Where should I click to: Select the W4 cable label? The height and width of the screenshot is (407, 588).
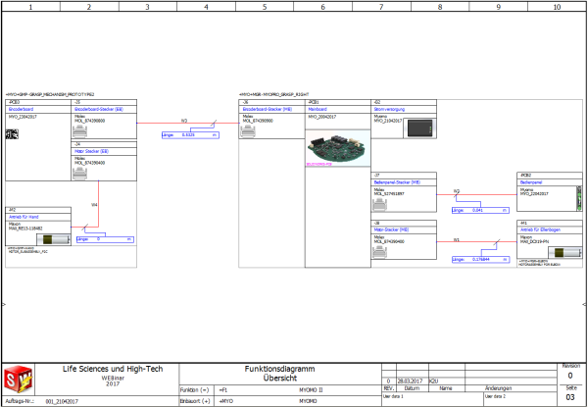tap(94, 205)
